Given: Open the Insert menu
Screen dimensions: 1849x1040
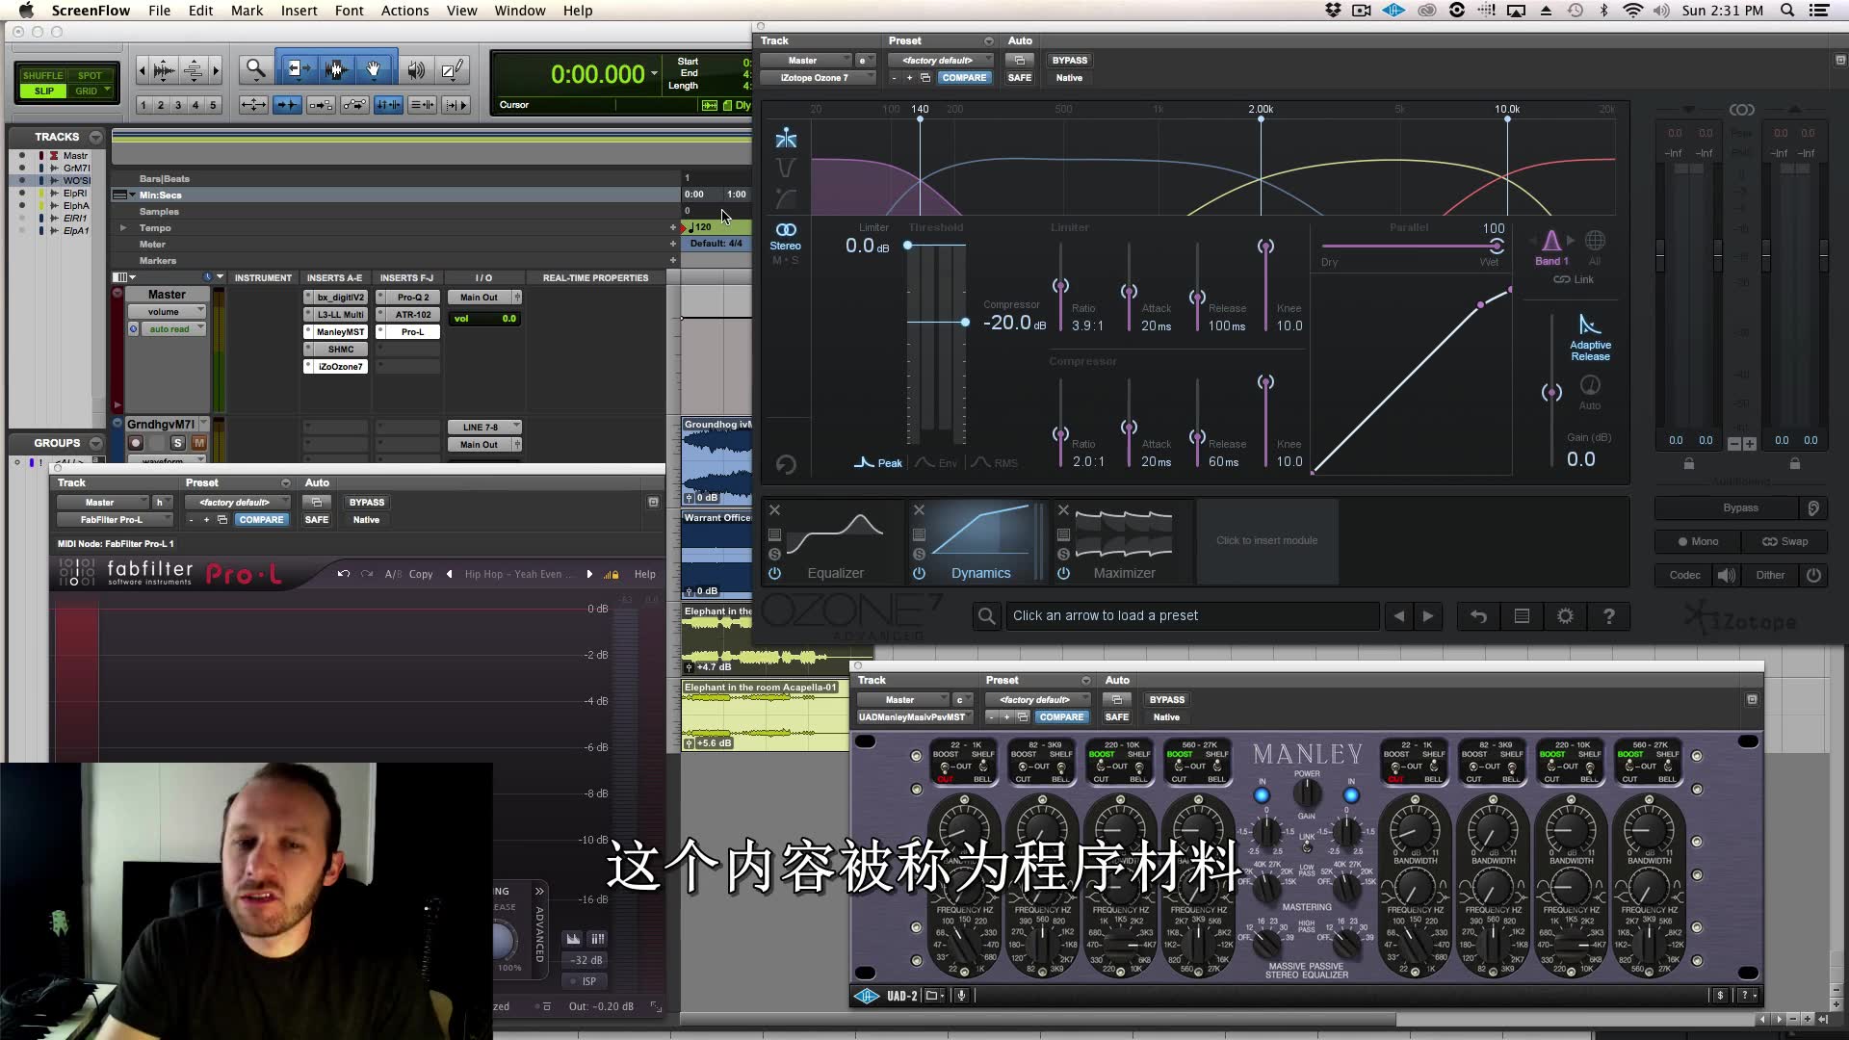Looking at the screenshot, I should (299, 11).
